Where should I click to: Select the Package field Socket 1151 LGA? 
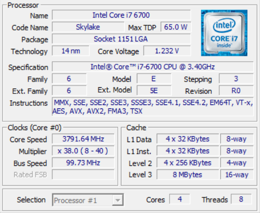[121, 39]
